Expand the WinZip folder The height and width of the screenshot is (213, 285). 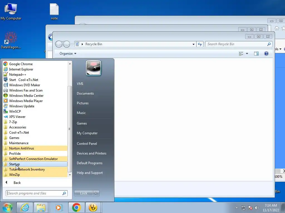click(35, 174)
